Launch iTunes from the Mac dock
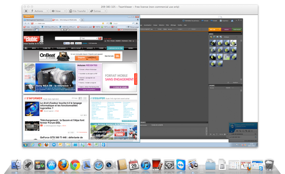This screenshot has height=174, width=285. 145,165
